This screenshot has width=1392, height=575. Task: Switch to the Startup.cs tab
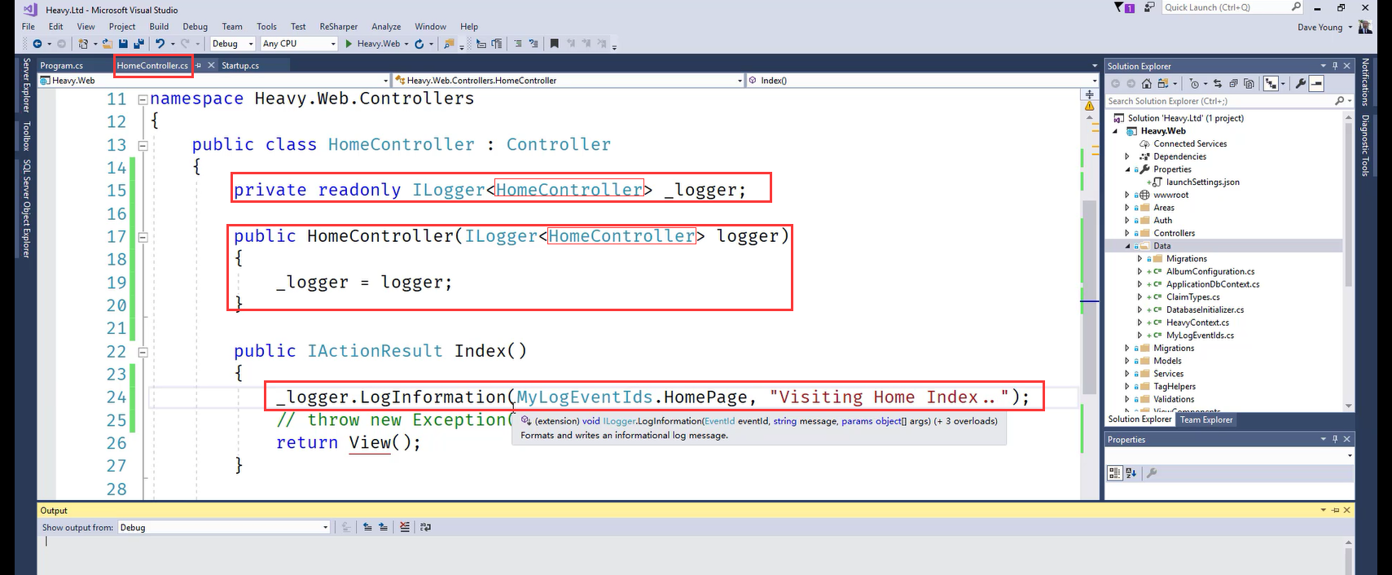click(x=240, y=66)
